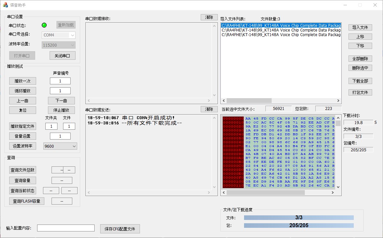Click the 所有文件下载完成 log line
Image resolution: width=383 pixels, height=238 pixels.
pos(135,123)
